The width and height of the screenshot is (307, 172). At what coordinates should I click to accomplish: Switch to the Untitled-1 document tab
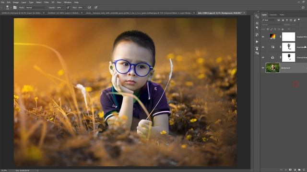coord(63,13)
